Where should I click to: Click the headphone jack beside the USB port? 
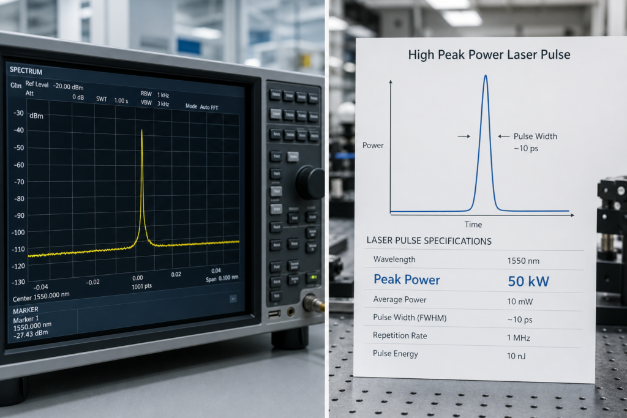pos(291,312)
